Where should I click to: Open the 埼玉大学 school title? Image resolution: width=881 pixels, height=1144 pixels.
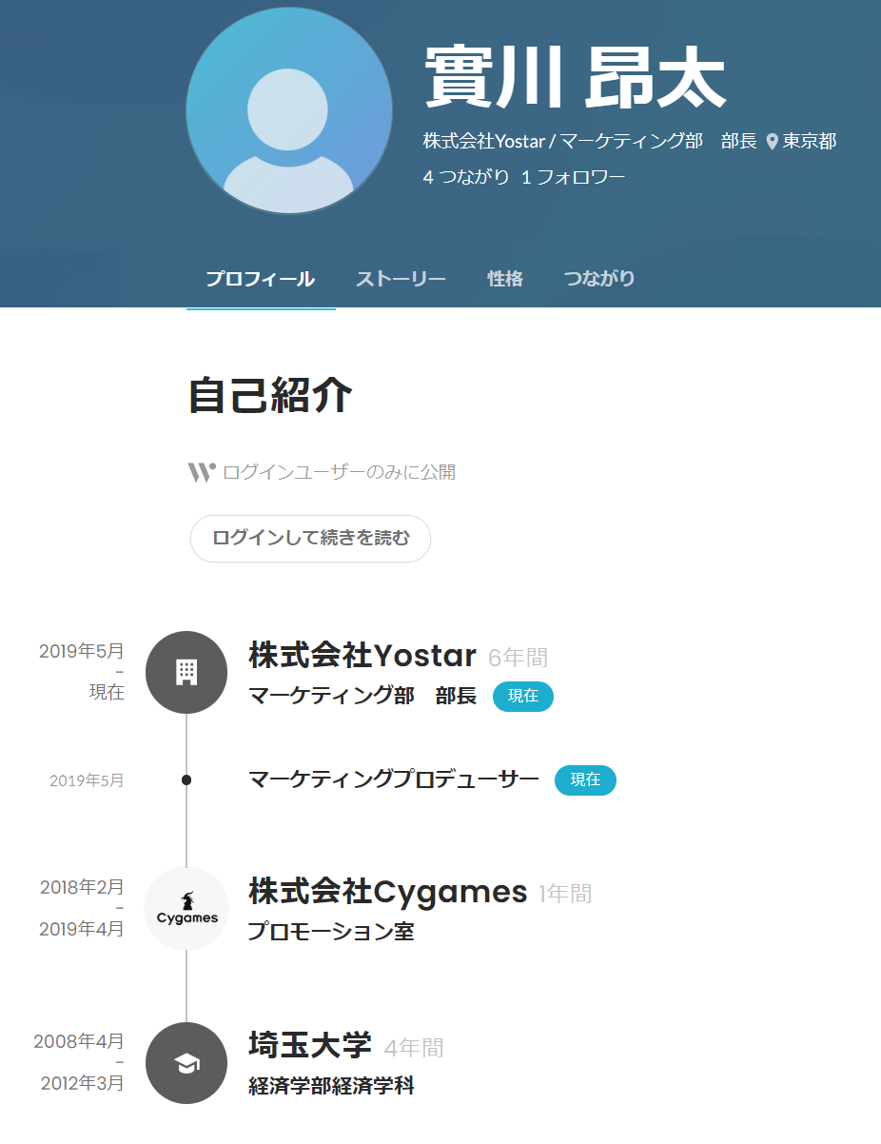tap(309, 1045)
